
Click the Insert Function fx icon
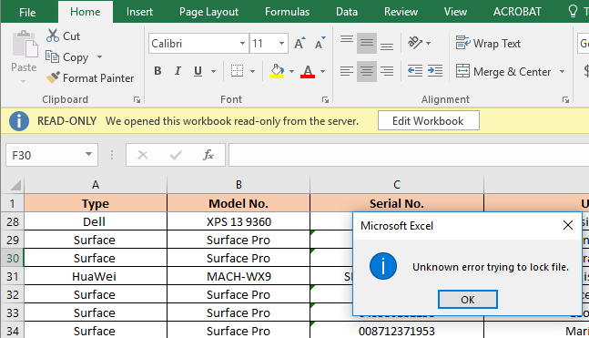click(208, 155)
